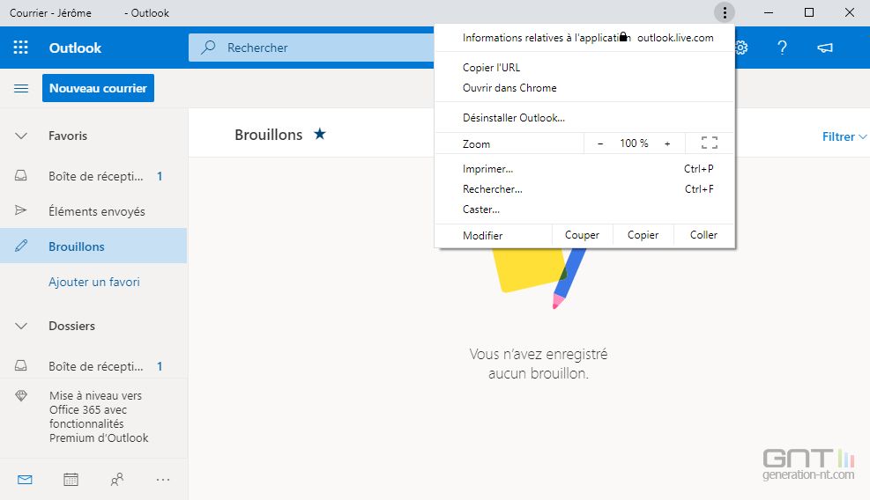Click Couper in the Modifier row
Screen dimensions: 870x500
pyautogui.click(x=582, y=235)
